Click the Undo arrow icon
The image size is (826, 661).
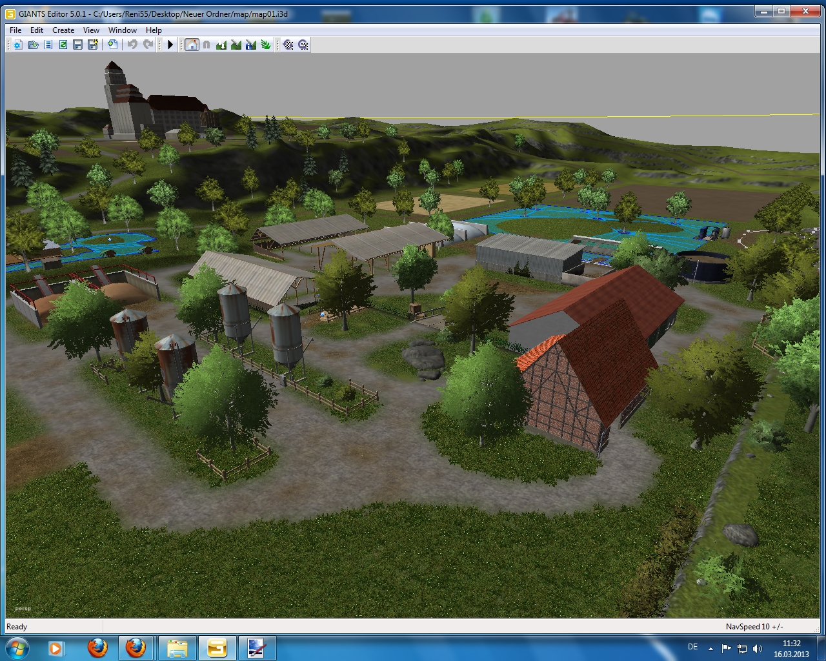[132, 45]
